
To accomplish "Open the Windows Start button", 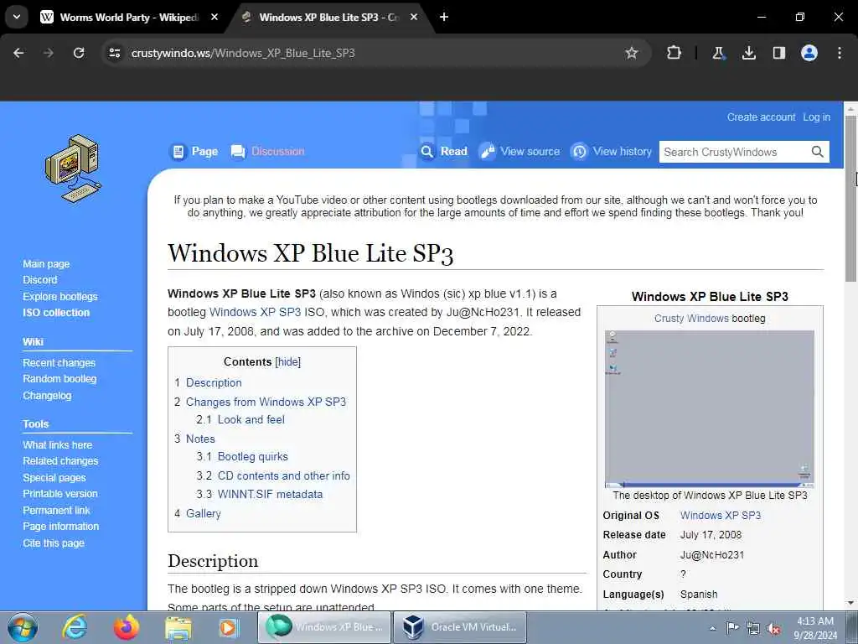I will (23, 627).
